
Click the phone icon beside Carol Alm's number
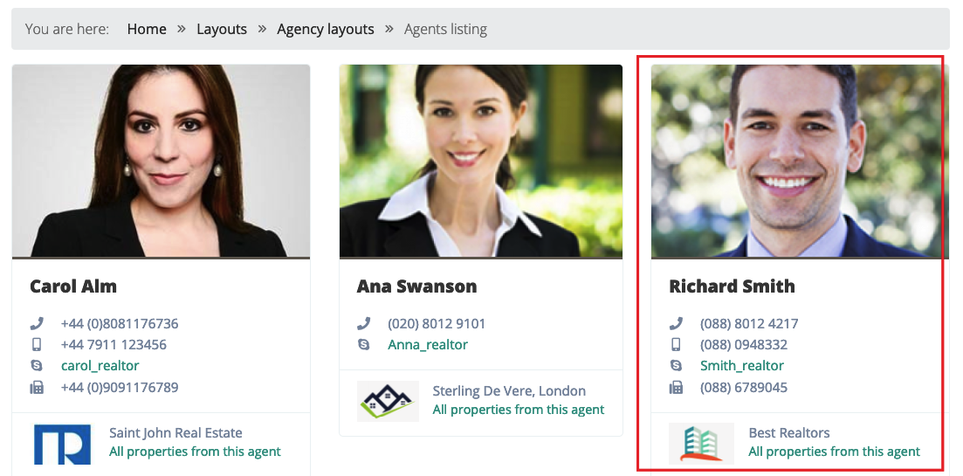(37, 323)
